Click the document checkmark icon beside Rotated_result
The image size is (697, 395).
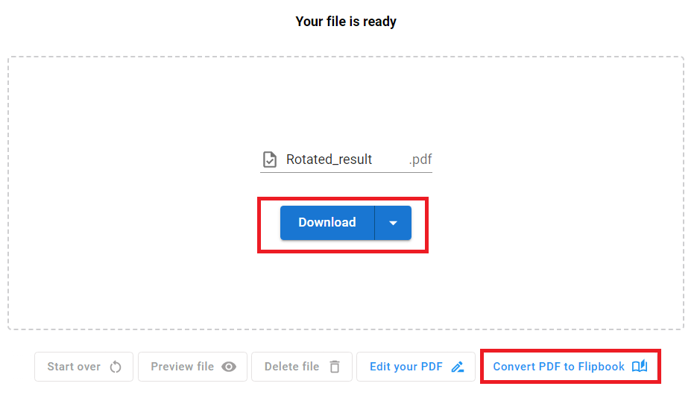click(270, 159)
